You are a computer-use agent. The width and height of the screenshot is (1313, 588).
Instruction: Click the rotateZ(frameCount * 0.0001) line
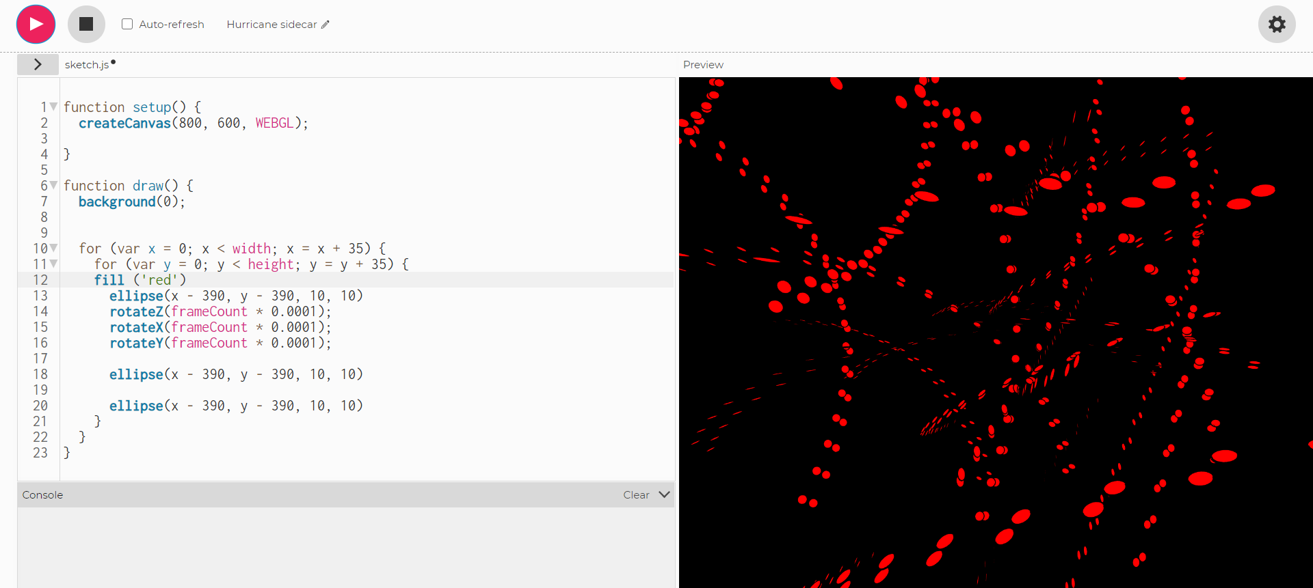220,311
